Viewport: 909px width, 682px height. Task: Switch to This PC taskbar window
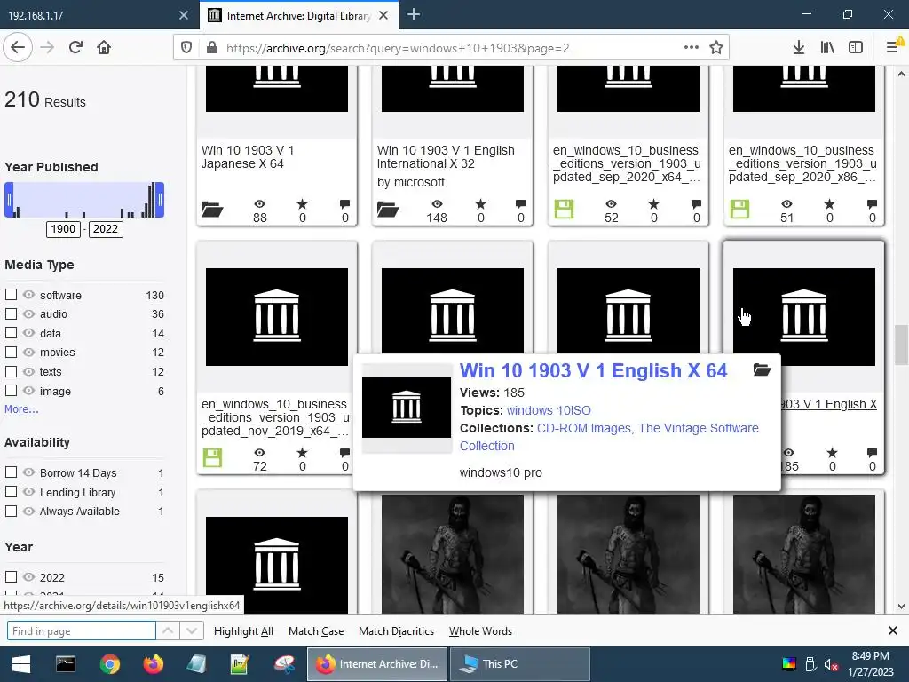tap(519, 664)
